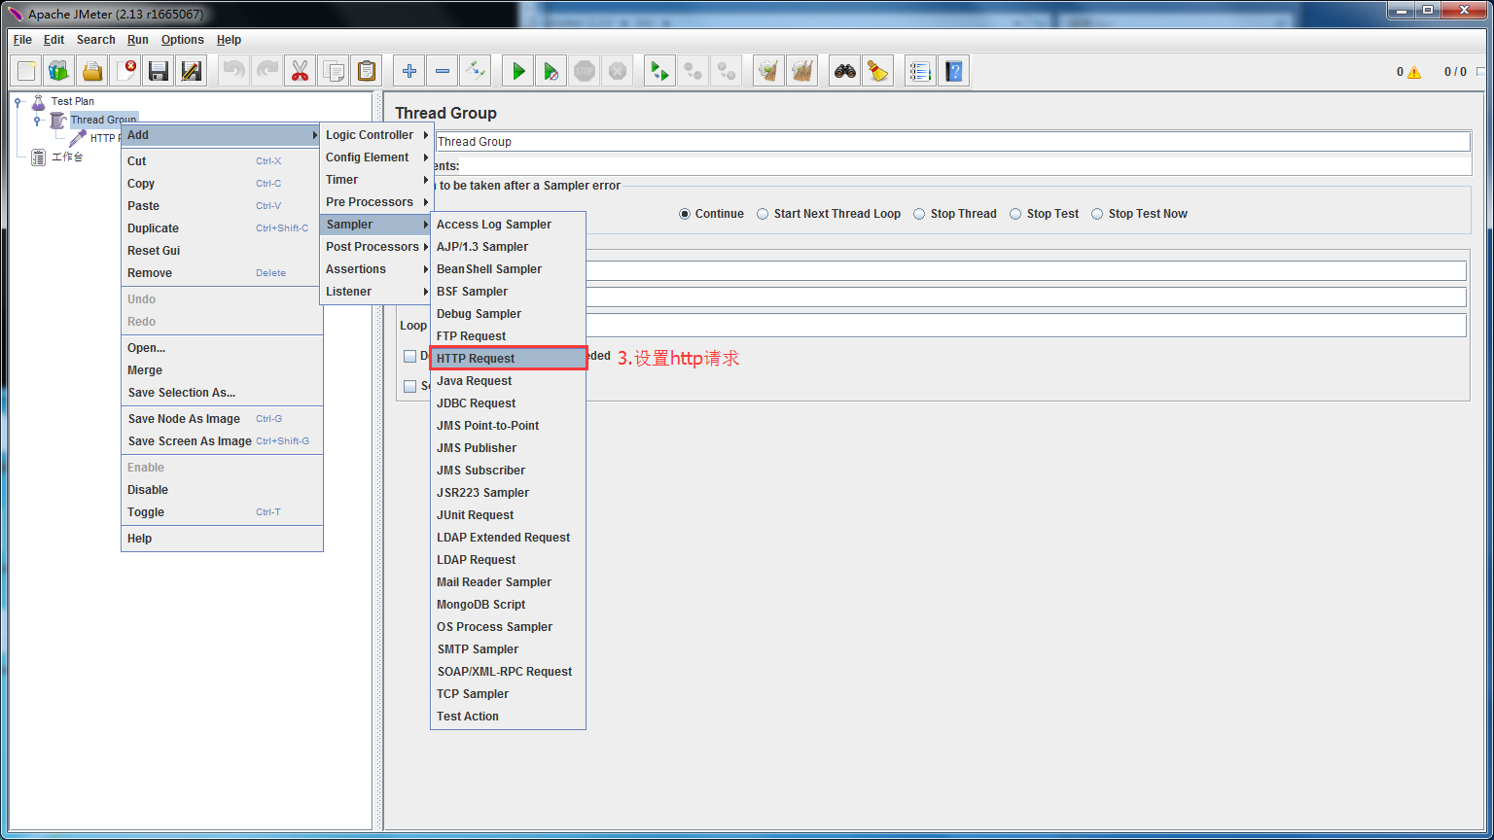Screen dimensions: 1494x840
Task: Click the Remote Start All toolbar icon
Action: coord(660,71)
